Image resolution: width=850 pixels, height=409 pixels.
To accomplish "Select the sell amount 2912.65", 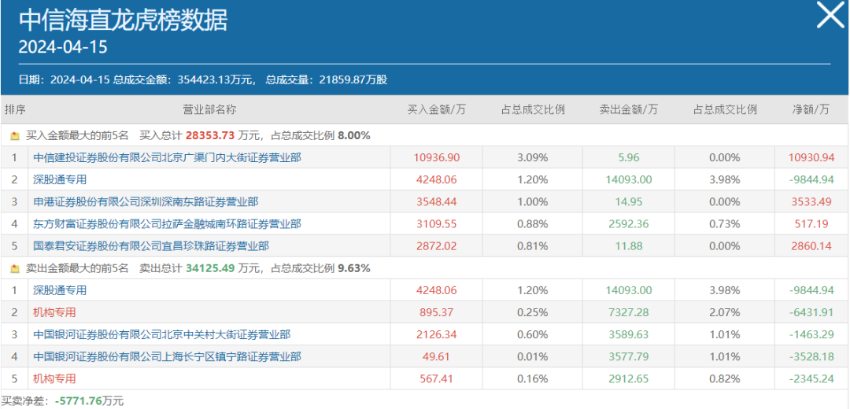I will pyautogui.click(x=628, y=378).
